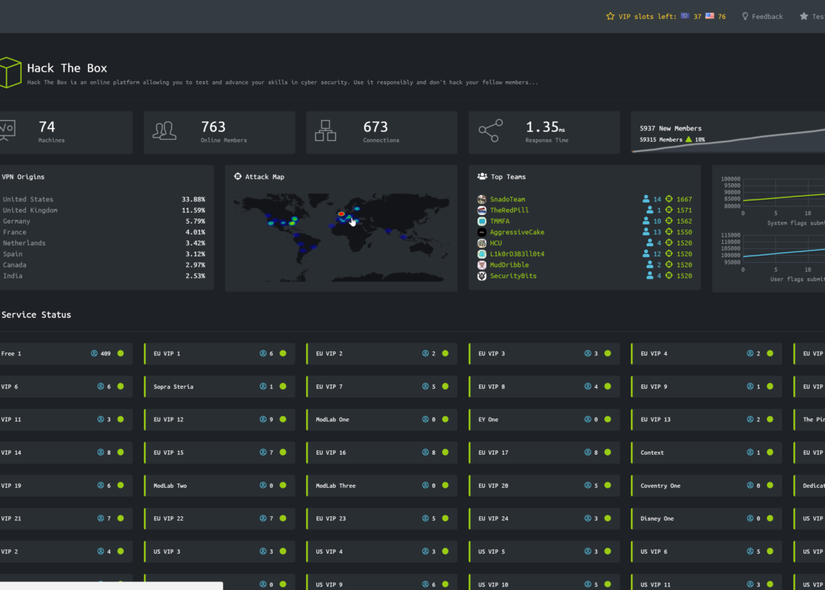Open TheRedPill team link

coord(509,210)
